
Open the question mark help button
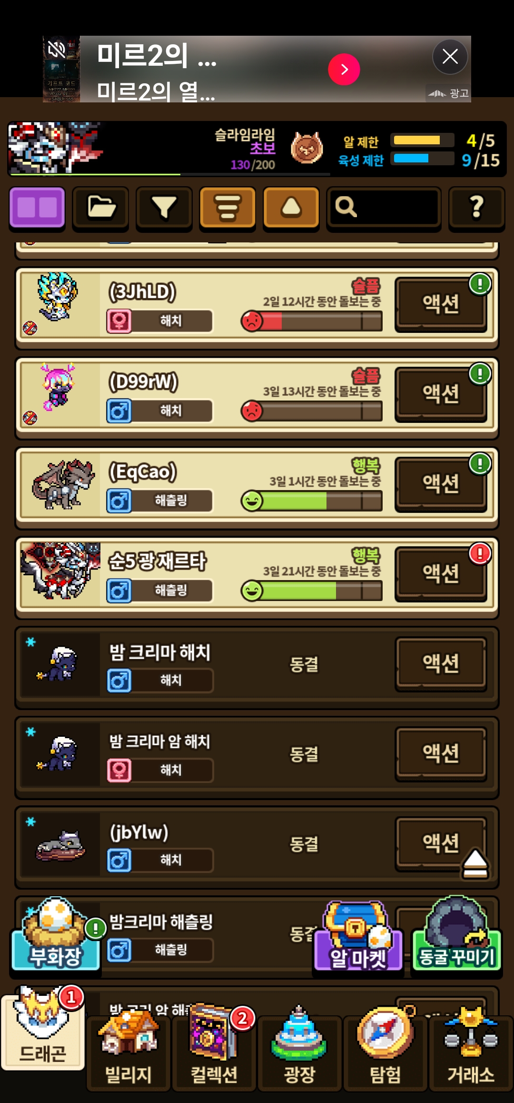pyautogui.click(x=476, y=208)
